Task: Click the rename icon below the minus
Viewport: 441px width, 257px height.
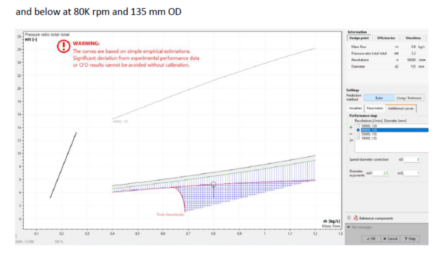Action: (351, 140)
